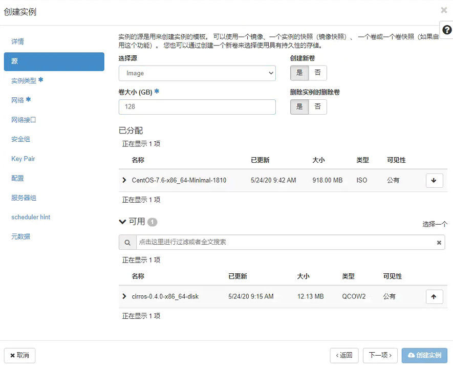Close the create instance dialog
Screen dimensions: 453x368
pos(443,10)
